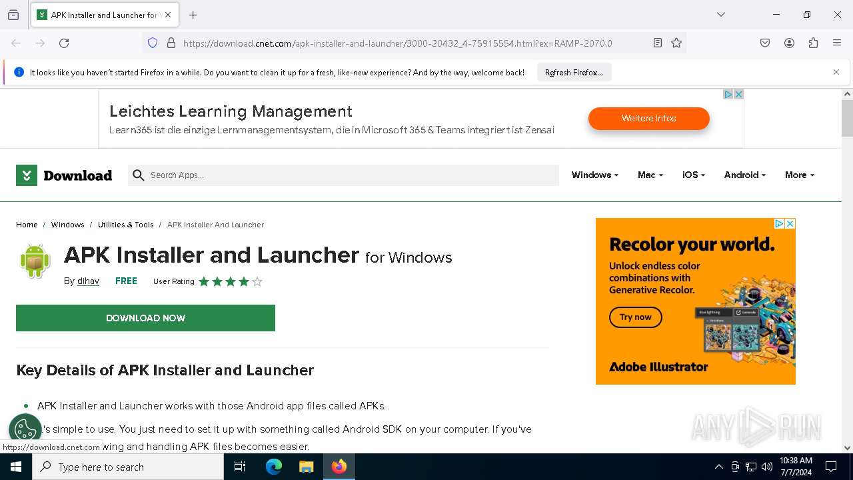Open the Windows notification center
This screenshot has width=853, height=480.
click(831, 467)
